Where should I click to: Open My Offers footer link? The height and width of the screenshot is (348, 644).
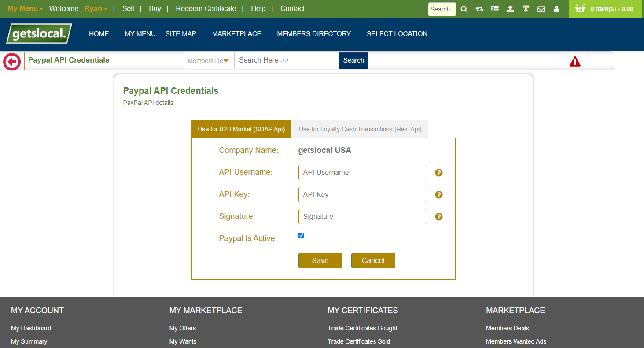183,328
